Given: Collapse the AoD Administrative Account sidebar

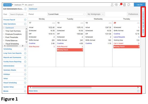Looking at the screenshot, I should [25, 9].
